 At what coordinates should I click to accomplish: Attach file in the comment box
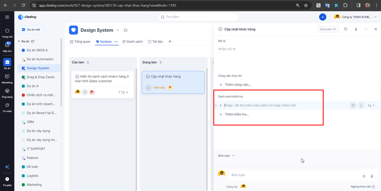click(371, 176)
